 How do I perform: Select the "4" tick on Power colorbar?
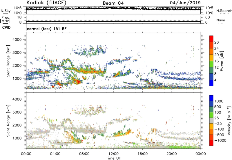pyautogui.click(x=215, y=80)
